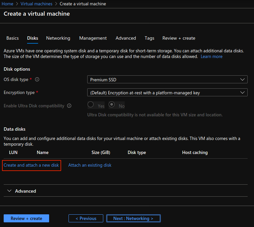The width and height of the screenshot is (254, 227).
Task: Open the Management tab
Action: [93, 38]
